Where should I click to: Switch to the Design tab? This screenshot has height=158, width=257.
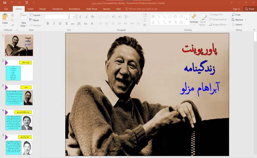(x=43, y=9)
